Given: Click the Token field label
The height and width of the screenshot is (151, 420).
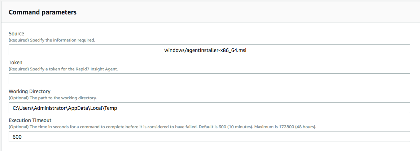Looking at the screenshot, I should click(x=16, y=62).
